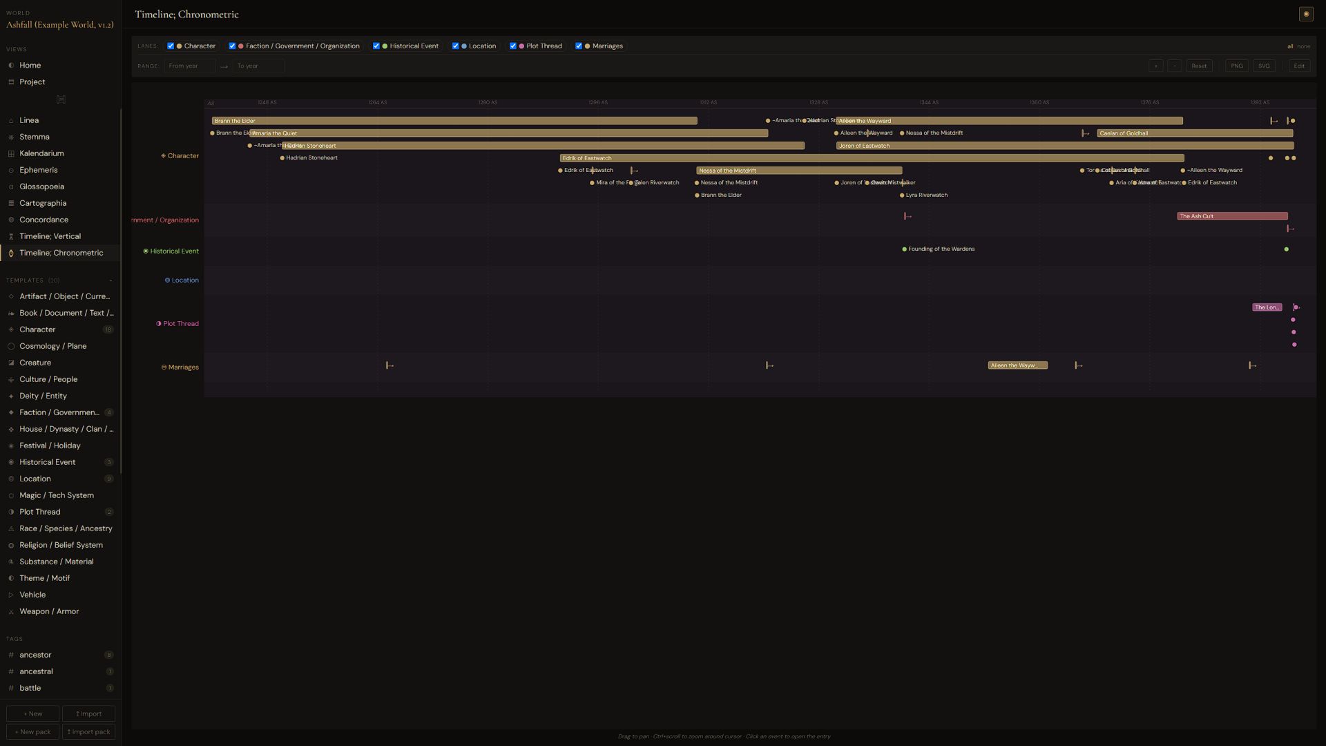Export the timeline as SVG
The height and width of the screenshot is (746, 1326).
pos(1264,66)
